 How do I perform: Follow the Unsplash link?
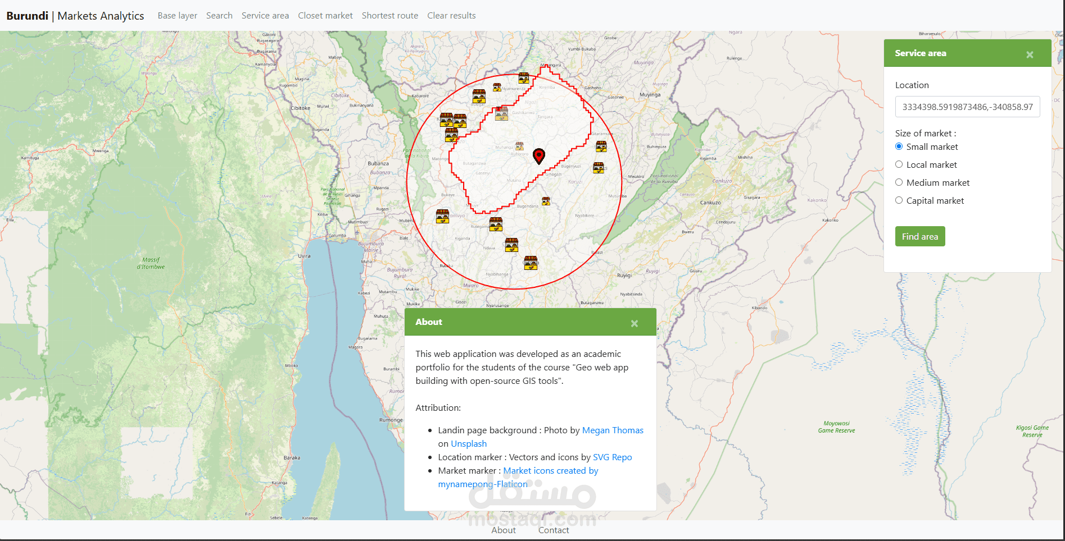point(469,444)
